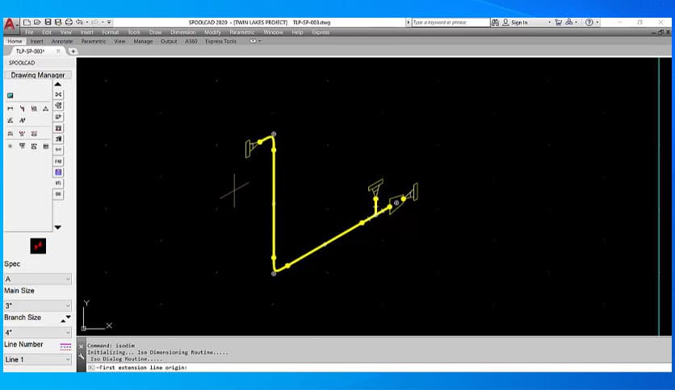Click the blue highlighted icon in SPOOLCAD side column
Image resolution: width=675 pixels, height=390 pixels.
tap(59, 172)
